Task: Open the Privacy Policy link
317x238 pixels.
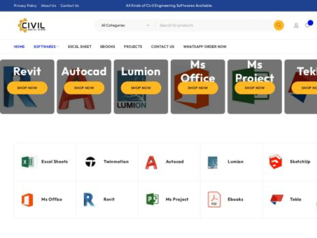Action: 25,6
